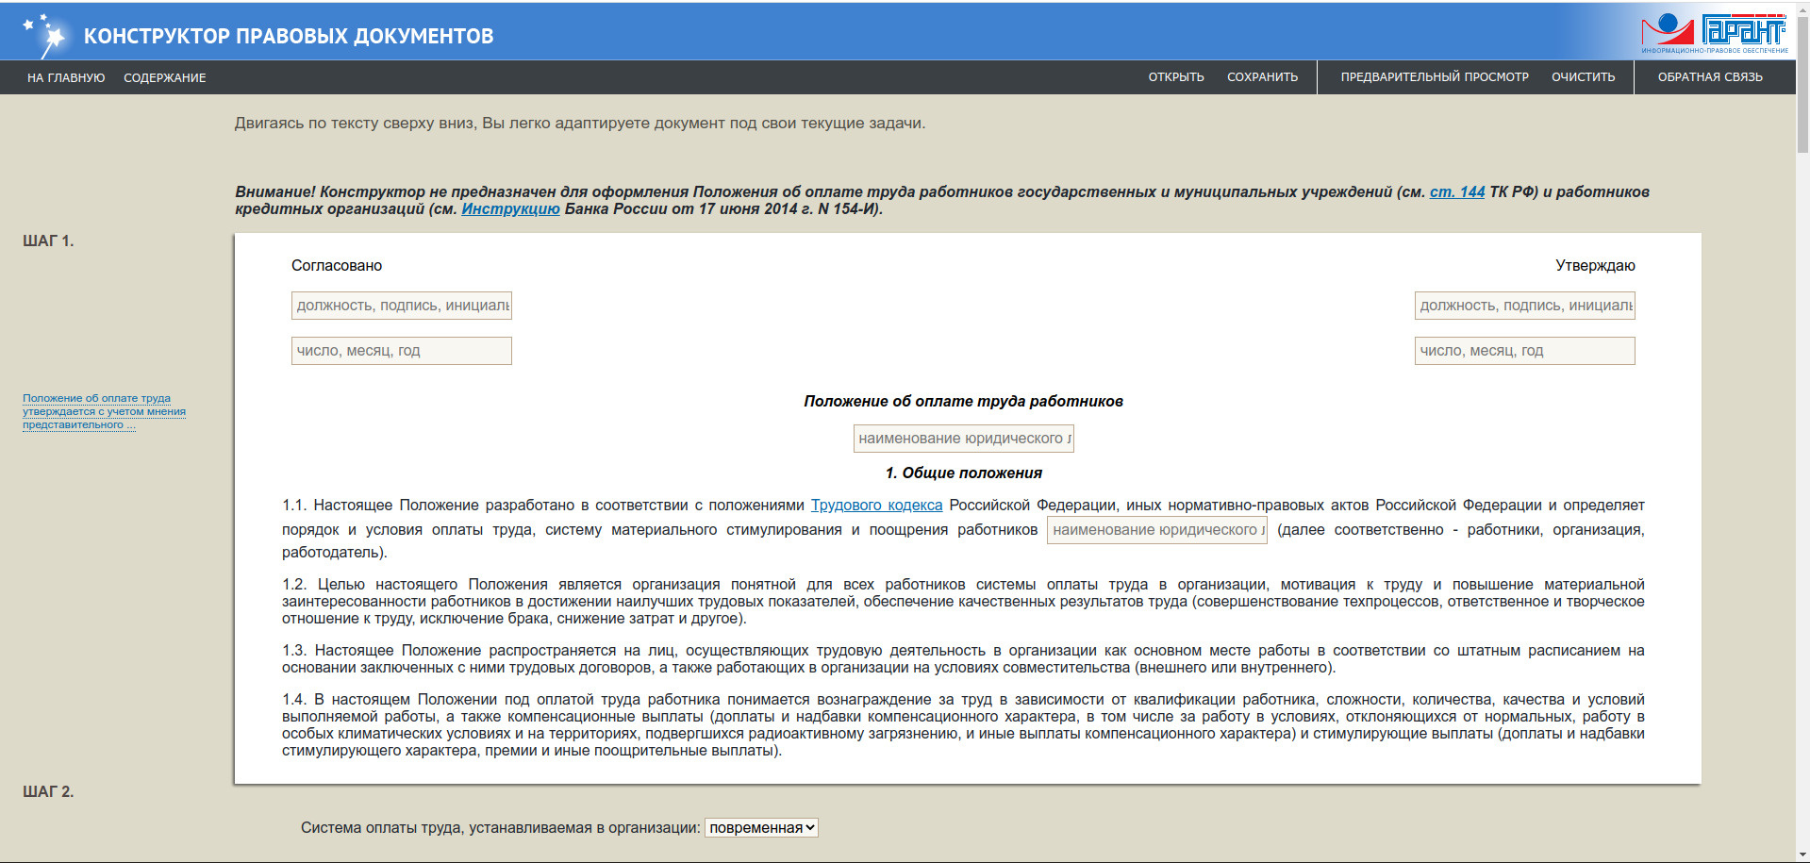Click the ШАГ 1. label
This screenshot has width=1810, height=863.
click(48, 241)
